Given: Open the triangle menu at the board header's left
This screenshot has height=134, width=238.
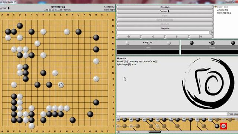Looking at the screenshot, I should (x=9, y=8).
